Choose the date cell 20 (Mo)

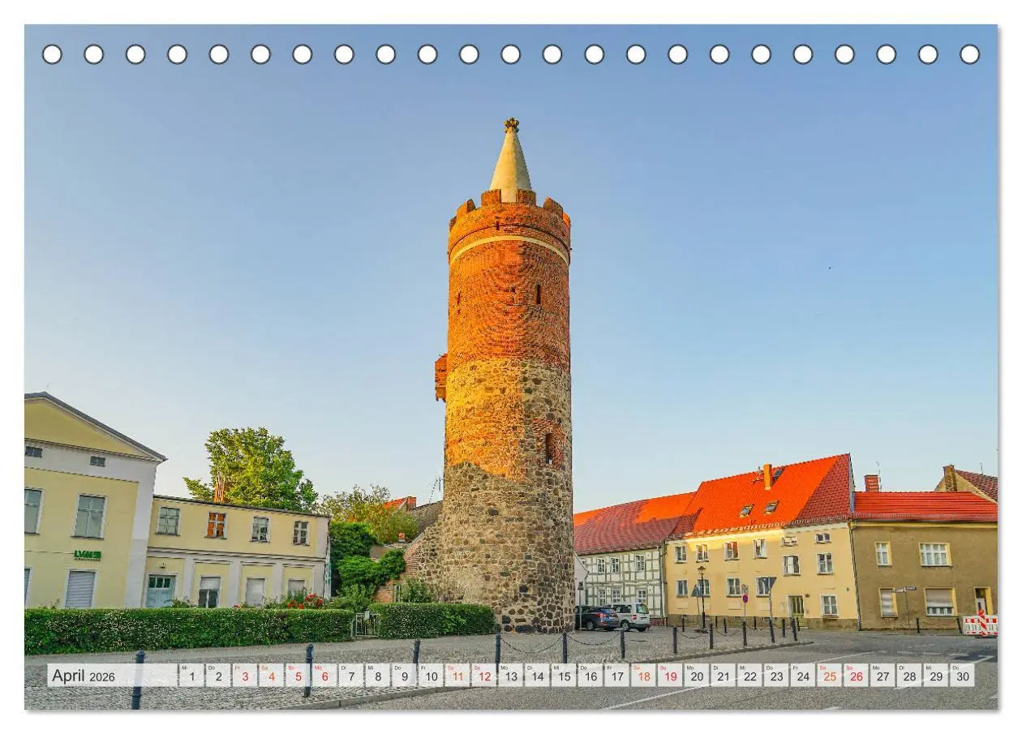tap(697, 676)
